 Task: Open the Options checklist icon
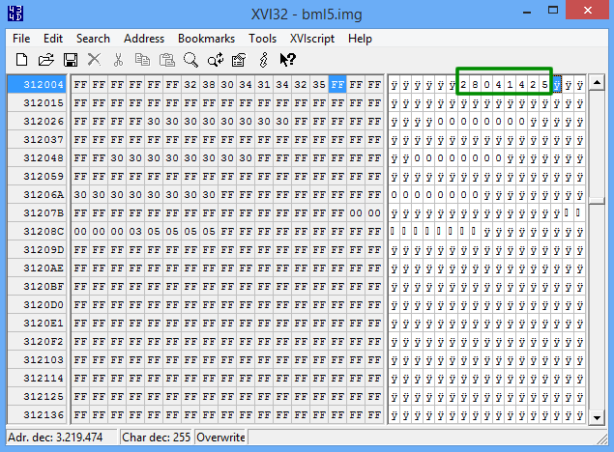(239, 60)
